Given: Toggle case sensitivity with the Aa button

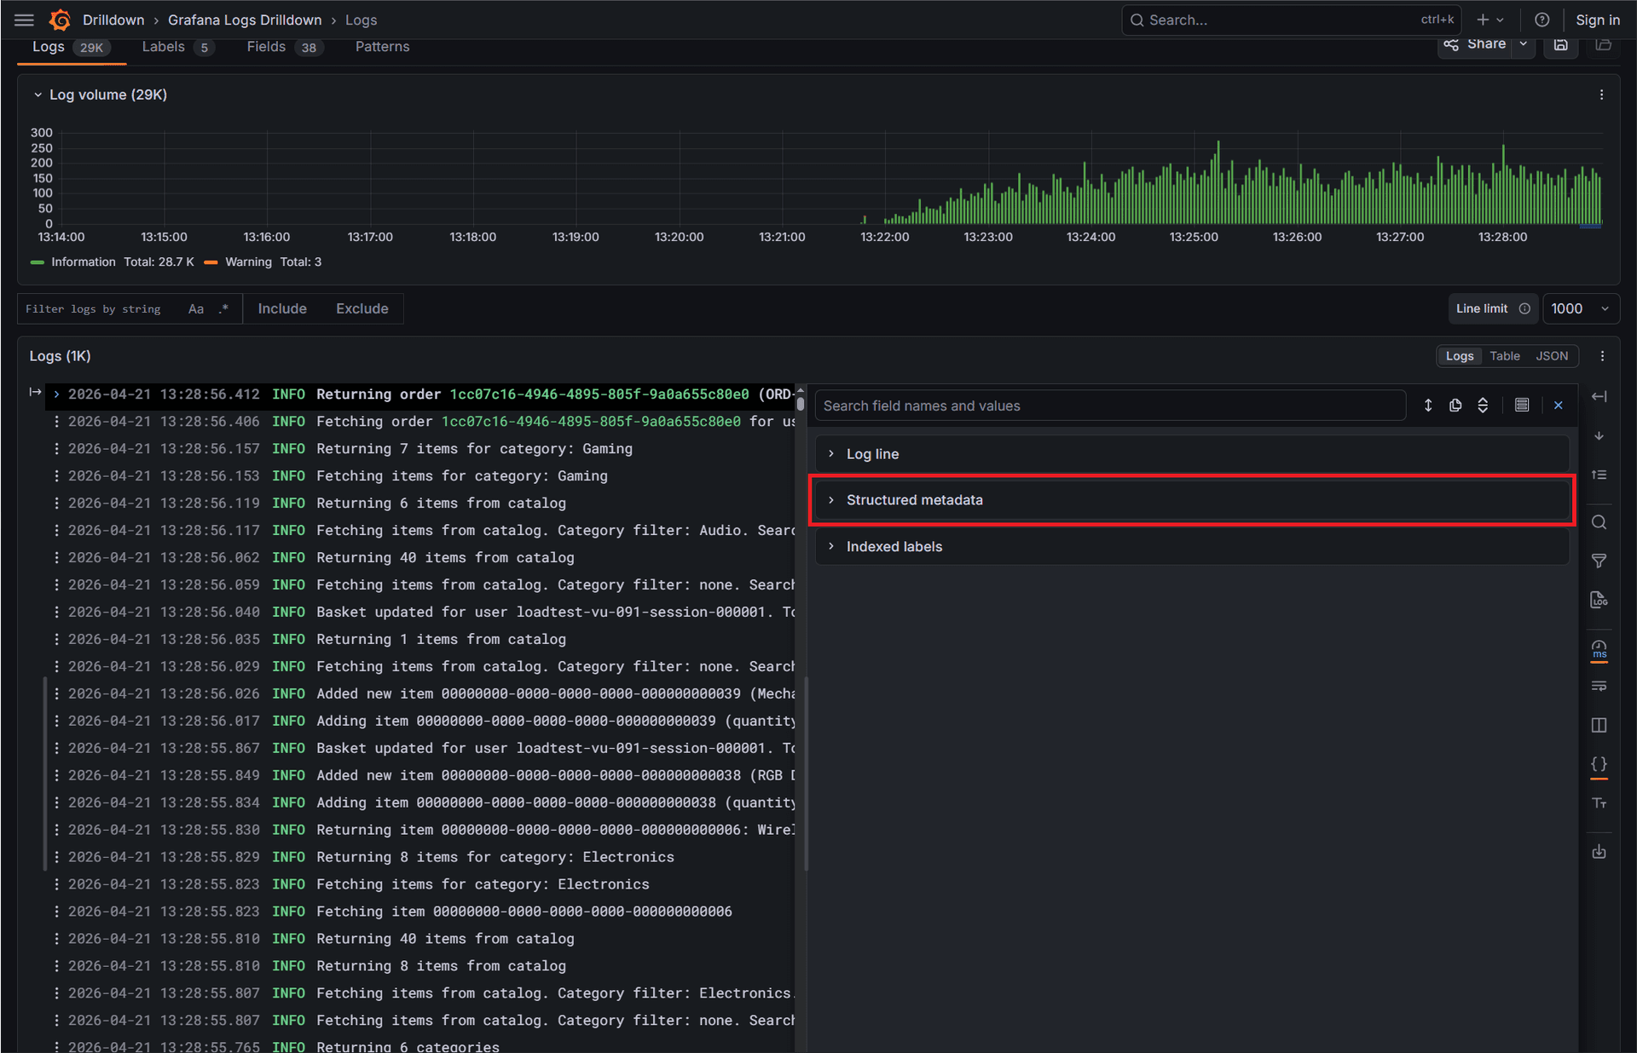Looking at the screenshot, I should coord(195,308).
